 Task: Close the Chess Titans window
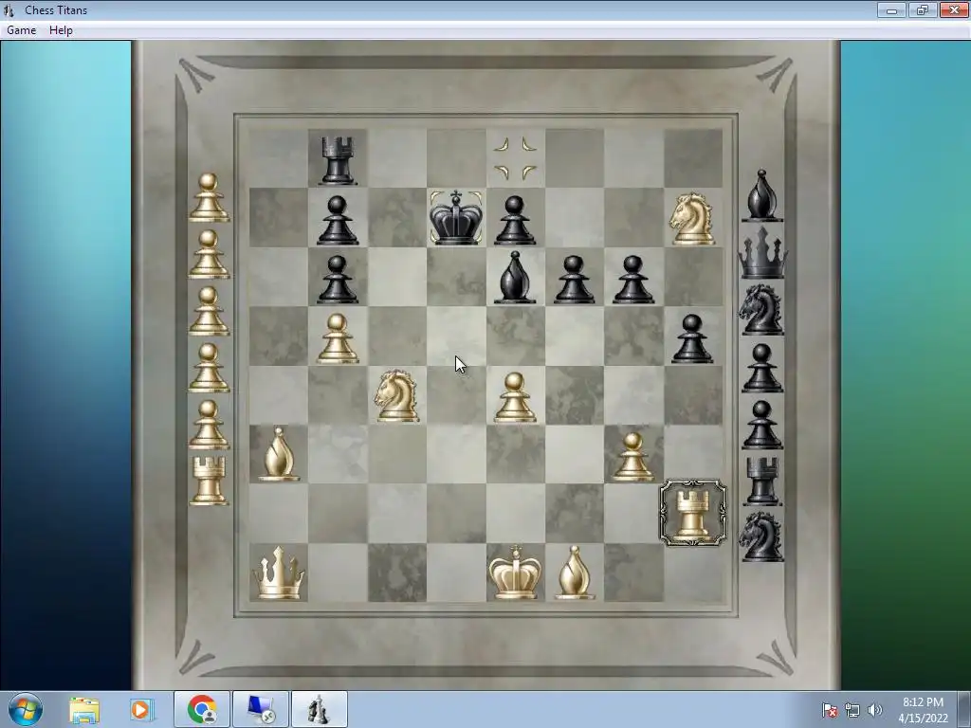click(x=954, y=9)
